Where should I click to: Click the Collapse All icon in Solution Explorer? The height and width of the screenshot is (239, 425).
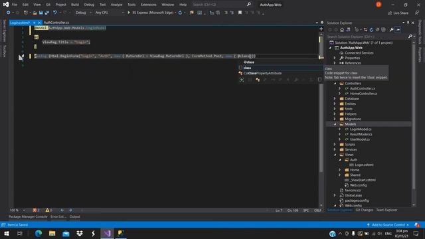pos(377,30)
